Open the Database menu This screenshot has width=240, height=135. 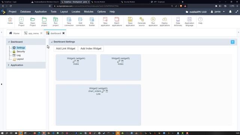tap(25, 12)
